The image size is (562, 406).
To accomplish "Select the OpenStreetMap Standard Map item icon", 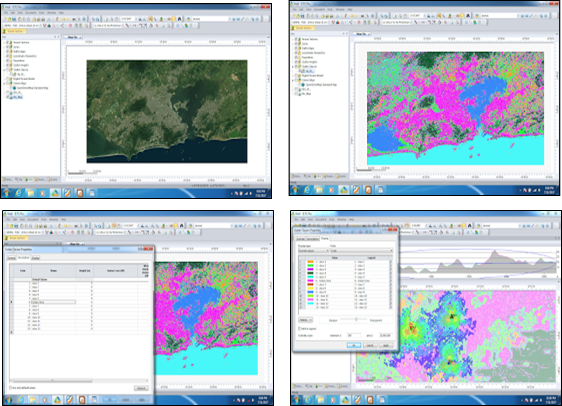I will click(x=15, y=88).
